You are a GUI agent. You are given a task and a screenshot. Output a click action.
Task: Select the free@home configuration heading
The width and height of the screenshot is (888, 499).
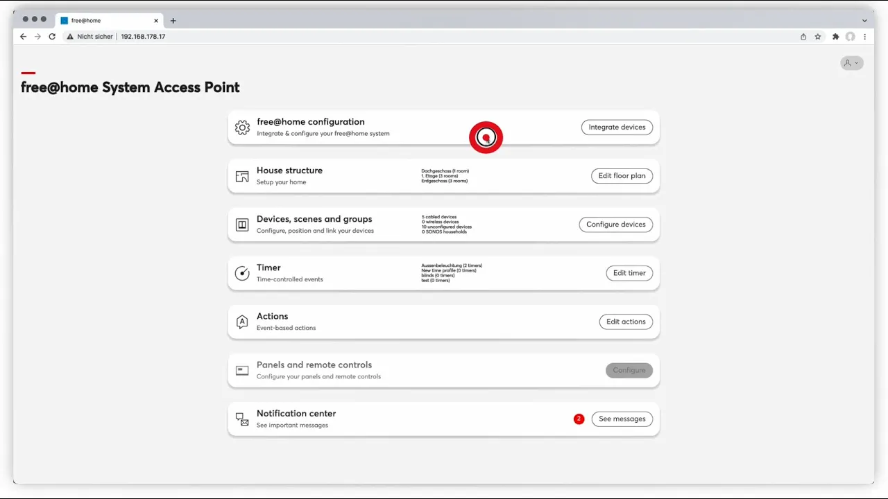pyautogui.click(x=311, y=122)
